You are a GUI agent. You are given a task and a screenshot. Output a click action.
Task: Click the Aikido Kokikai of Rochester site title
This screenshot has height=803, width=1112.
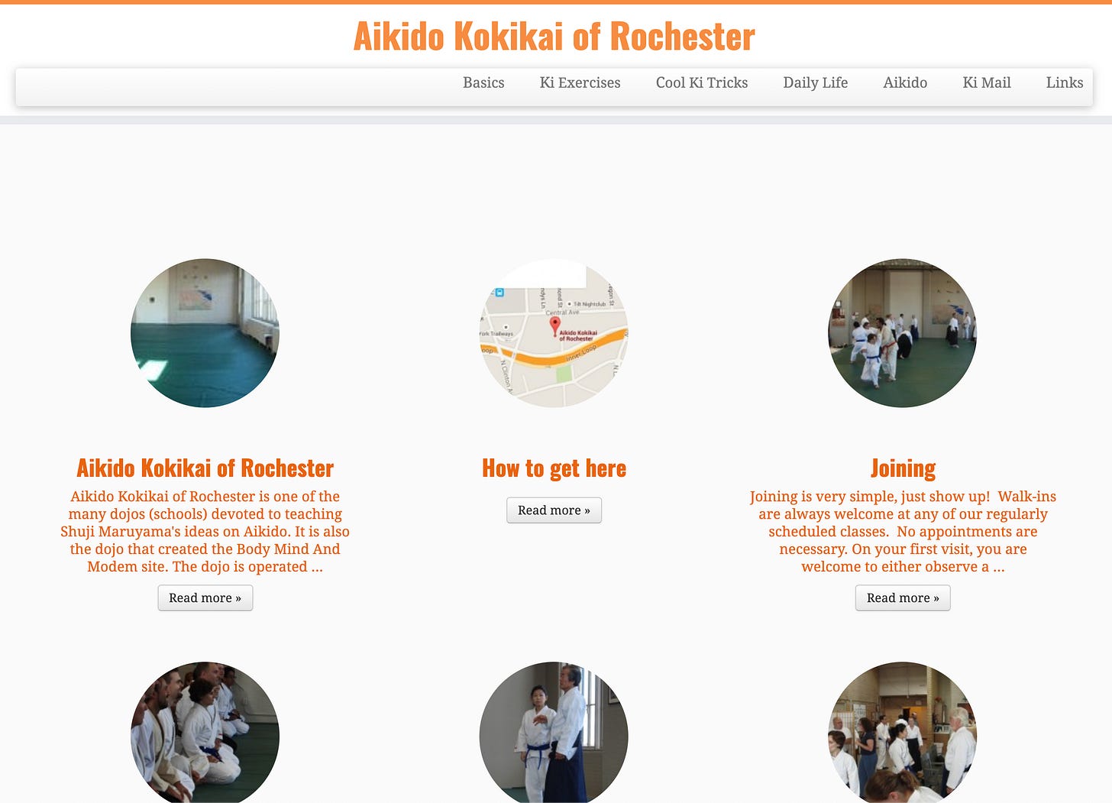pos(554,36)
